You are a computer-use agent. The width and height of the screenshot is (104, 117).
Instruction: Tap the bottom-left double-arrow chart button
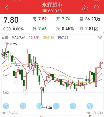[6, 106]
